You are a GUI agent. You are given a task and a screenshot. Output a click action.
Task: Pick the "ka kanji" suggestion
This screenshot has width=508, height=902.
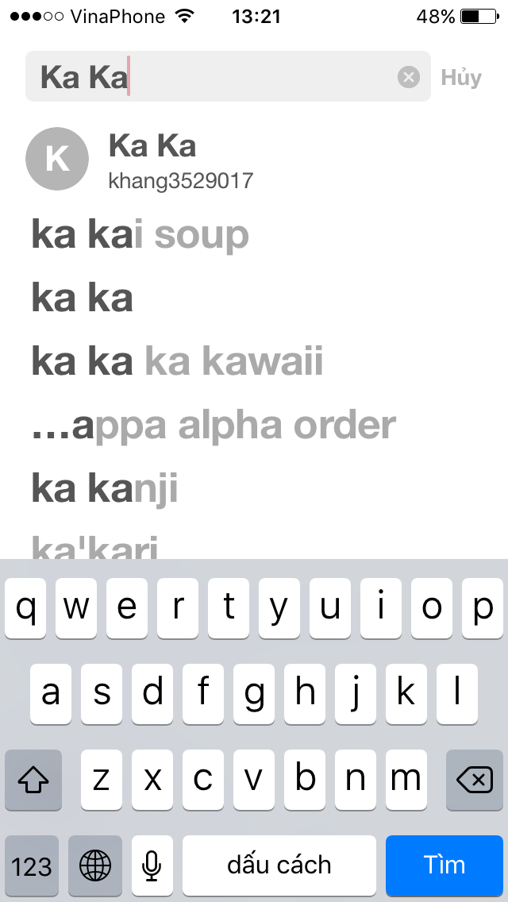(105, 488)
